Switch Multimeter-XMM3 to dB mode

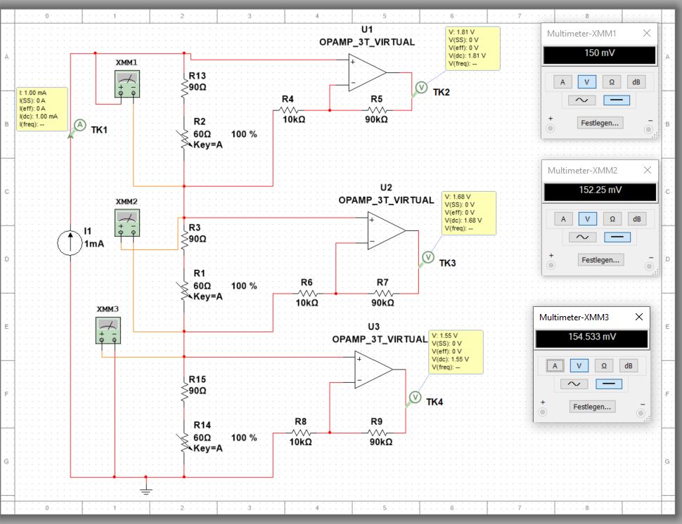pos(629,365)
